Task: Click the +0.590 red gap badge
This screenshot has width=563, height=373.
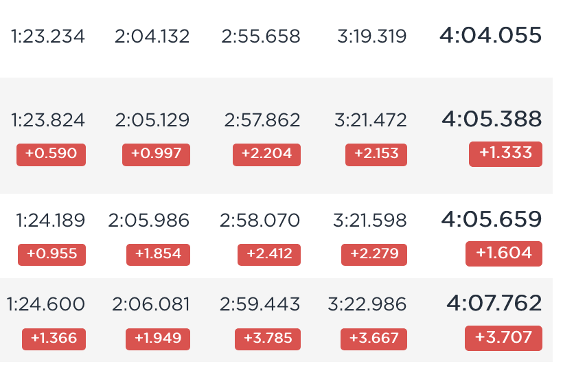Action: (51, 155)
